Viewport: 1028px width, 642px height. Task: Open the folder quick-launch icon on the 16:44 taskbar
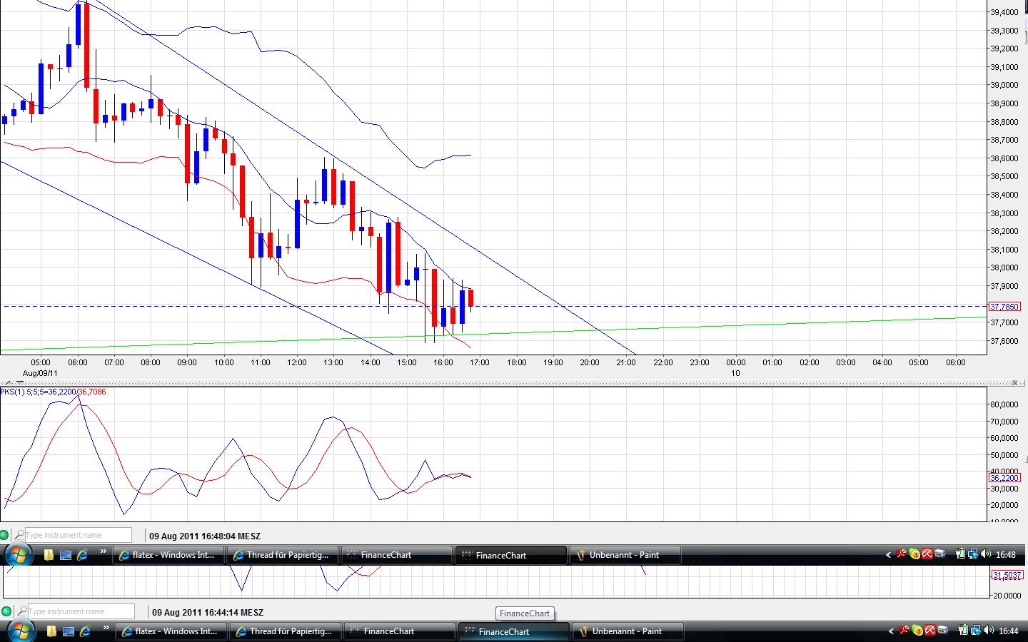[52, 631]
